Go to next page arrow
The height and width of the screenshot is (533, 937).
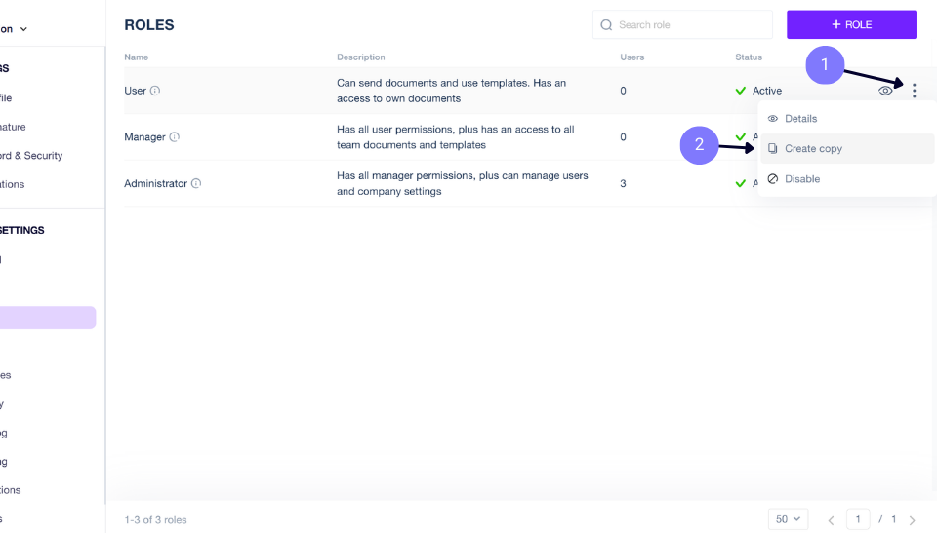pyautogui.click(x=912, y=520)
